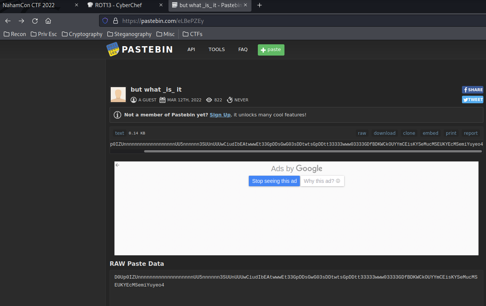Report this paste

coord(471,133)
